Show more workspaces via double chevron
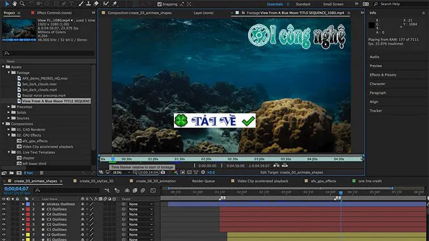 [356, 4]
